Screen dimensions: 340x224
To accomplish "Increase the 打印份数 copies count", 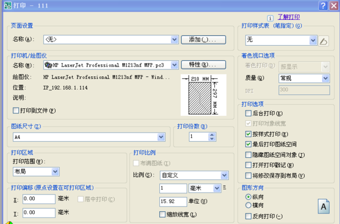I will click(x=212, y=135).
